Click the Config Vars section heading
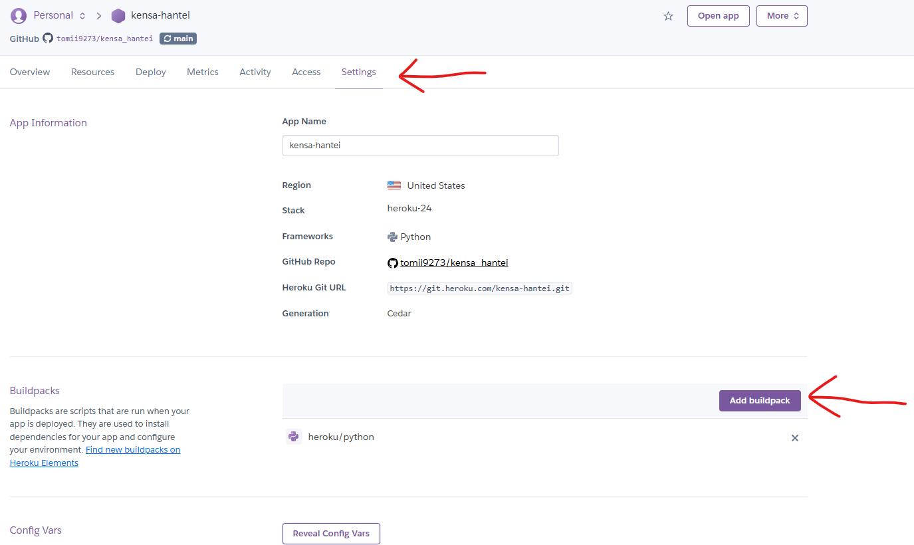Image resolution: width=914 pixels, height=545 pixels. pyautogui.click(x=36, y=530)
